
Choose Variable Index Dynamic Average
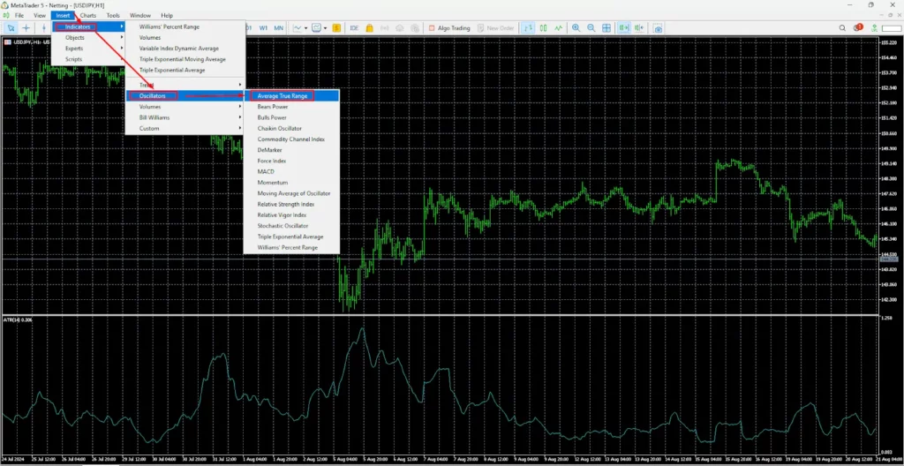coord(185,49)
